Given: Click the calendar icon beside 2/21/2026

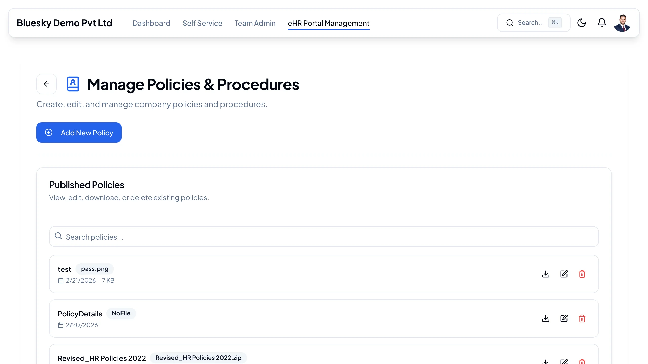Looking at the screenshot, I should 61,281.
